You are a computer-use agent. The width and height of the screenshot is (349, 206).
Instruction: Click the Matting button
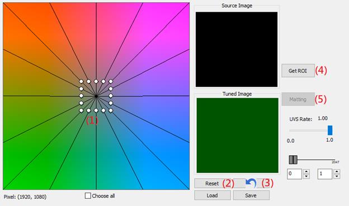coord(298,99)
